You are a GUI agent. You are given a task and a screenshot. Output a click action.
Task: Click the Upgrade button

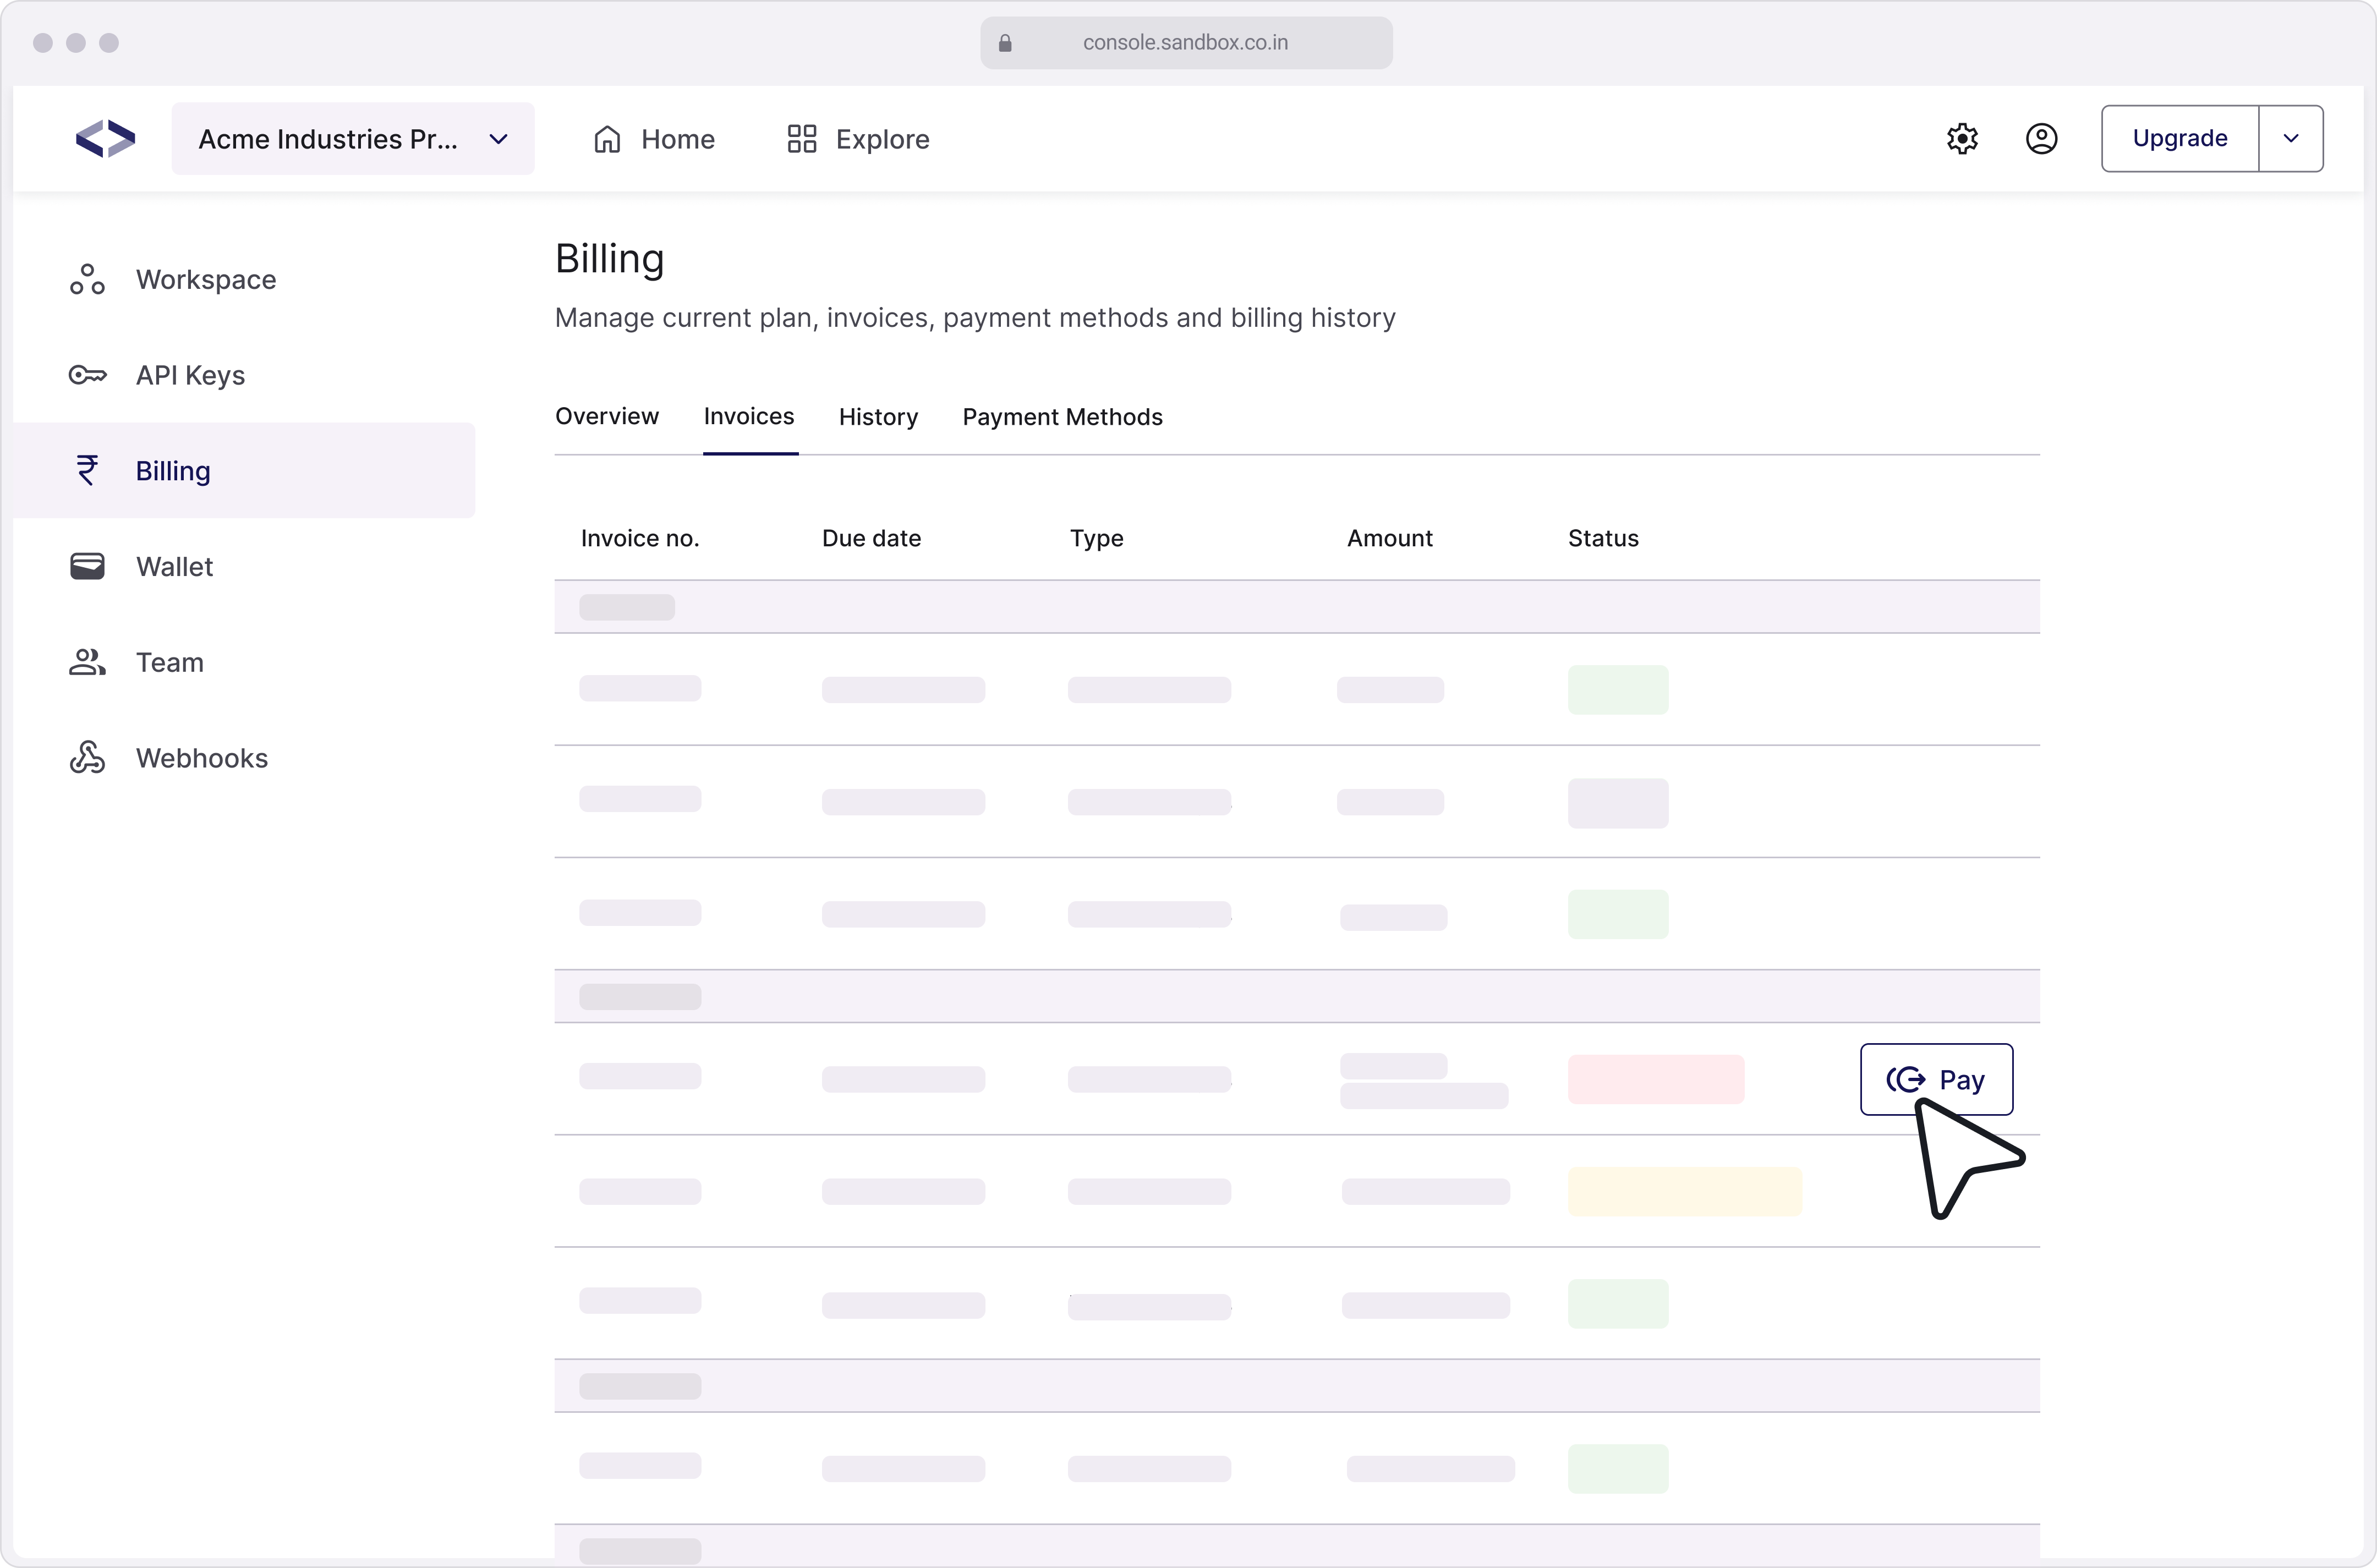pyautogui.click(x=2179, y=139)
